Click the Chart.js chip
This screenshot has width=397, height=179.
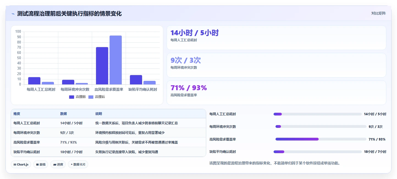[21, 164]
